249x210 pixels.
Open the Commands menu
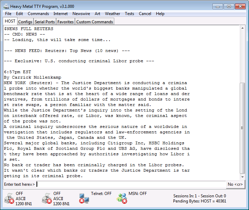click(x=38, y=14)
